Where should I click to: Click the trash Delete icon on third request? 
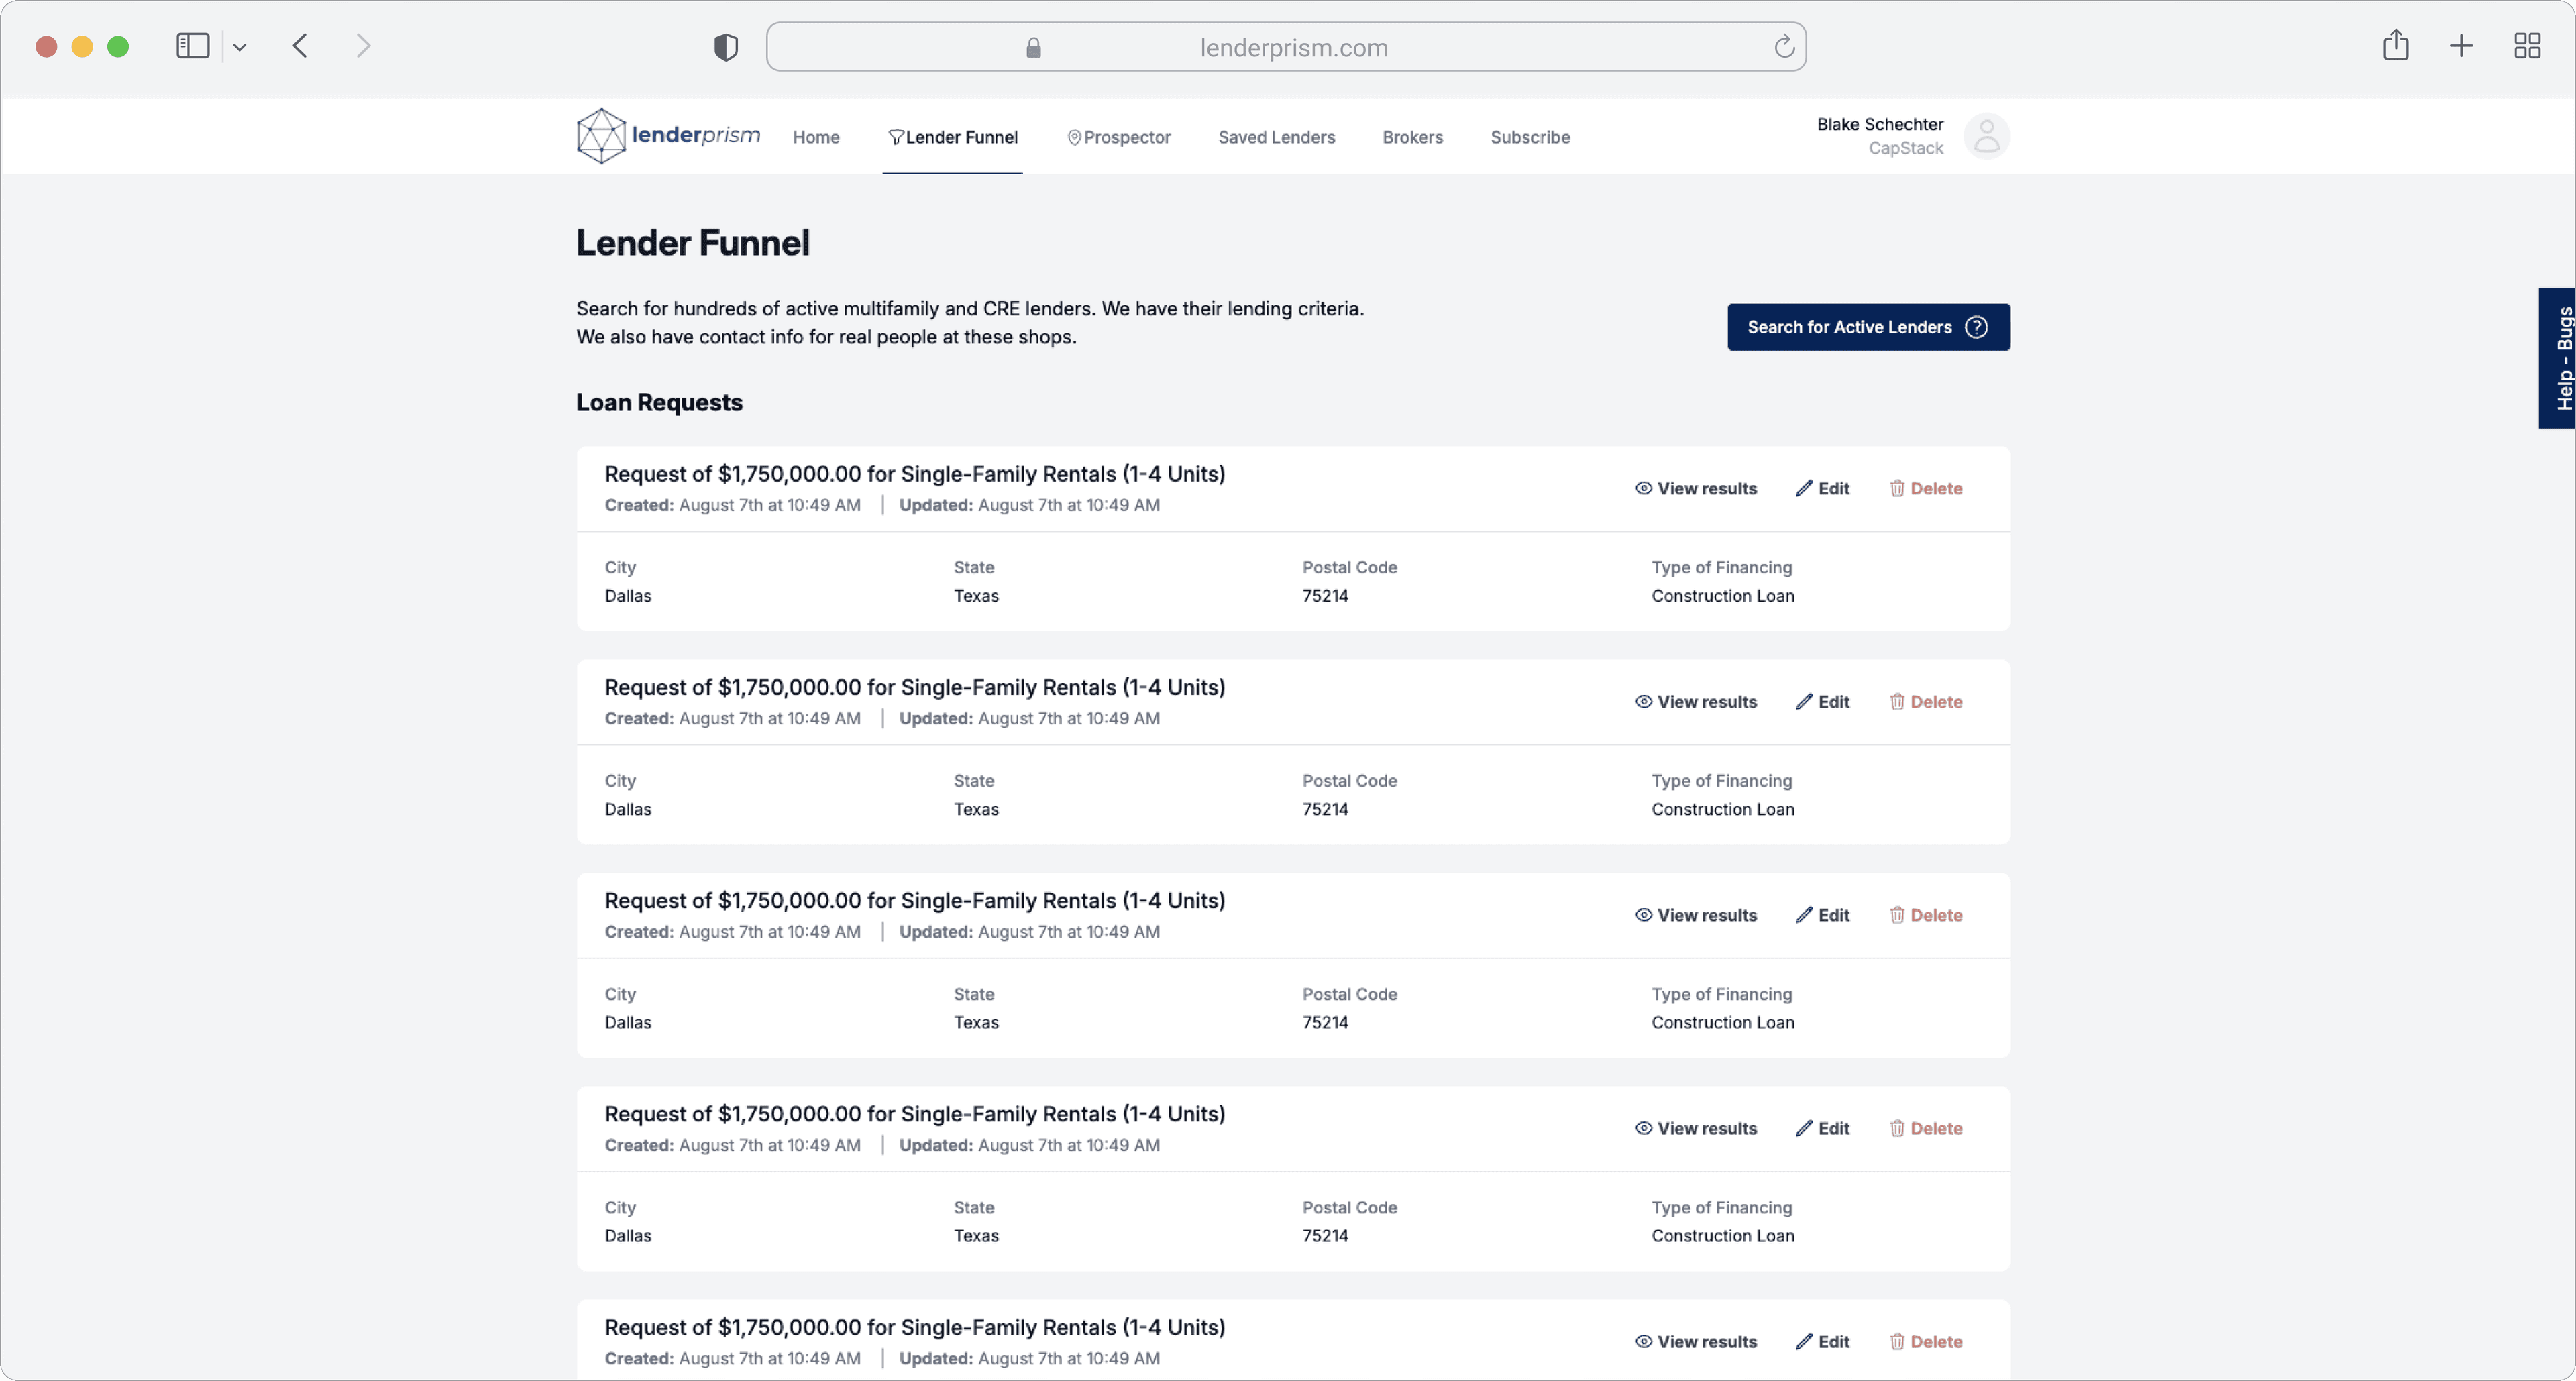[1898, 915]
